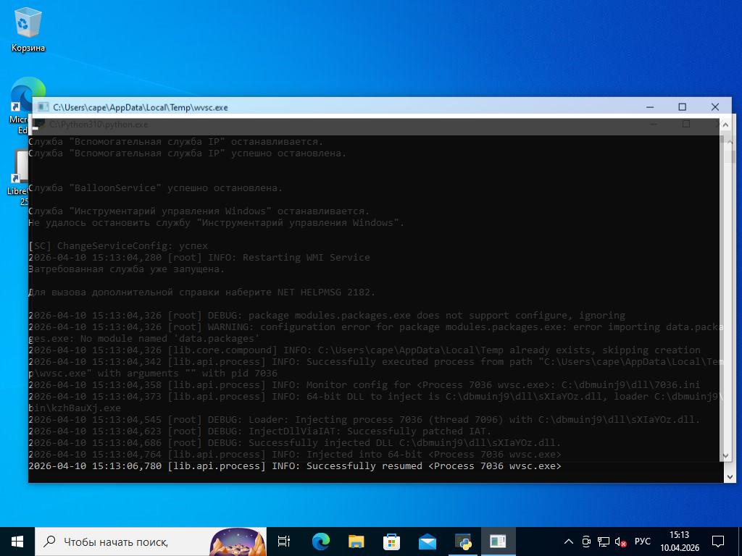Open Task View from the taskbar
The width and height of the screenshot is (742, 556).
pyautogui.click(x=284, y=542)
